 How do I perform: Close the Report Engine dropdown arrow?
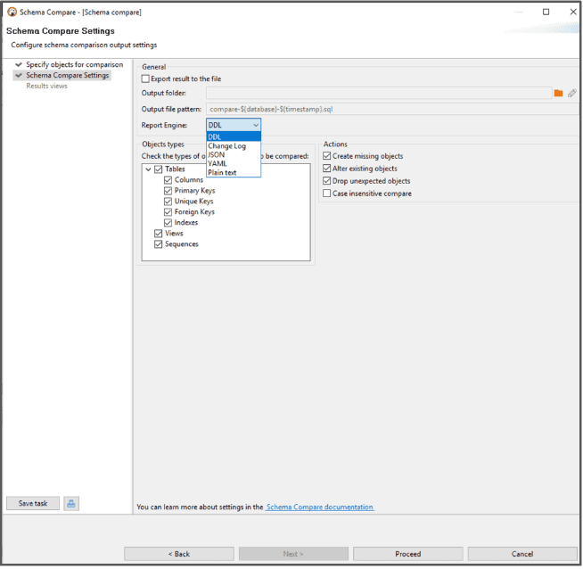pos(256,126)
